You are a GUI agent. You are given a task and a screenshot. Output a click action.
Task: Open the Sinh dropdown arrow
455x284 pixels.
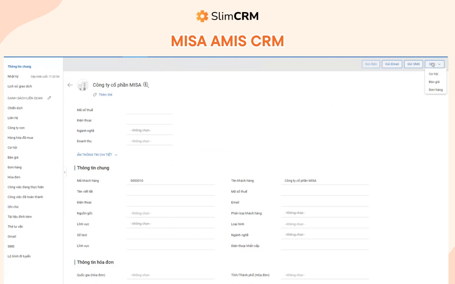click(439, 64)
